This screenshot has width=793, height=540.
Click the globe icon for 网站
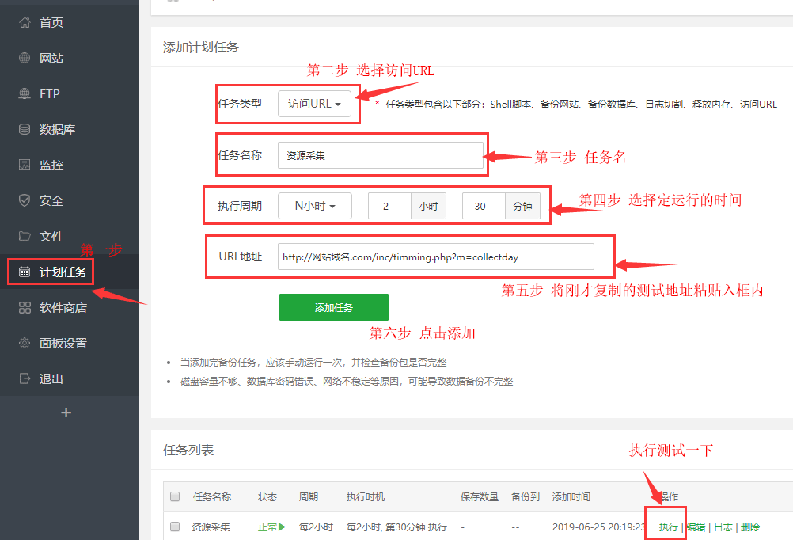pos(25,59)
